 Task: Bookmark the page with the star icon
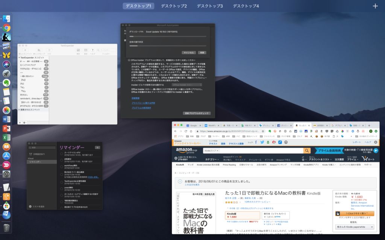tap(263, 131)
